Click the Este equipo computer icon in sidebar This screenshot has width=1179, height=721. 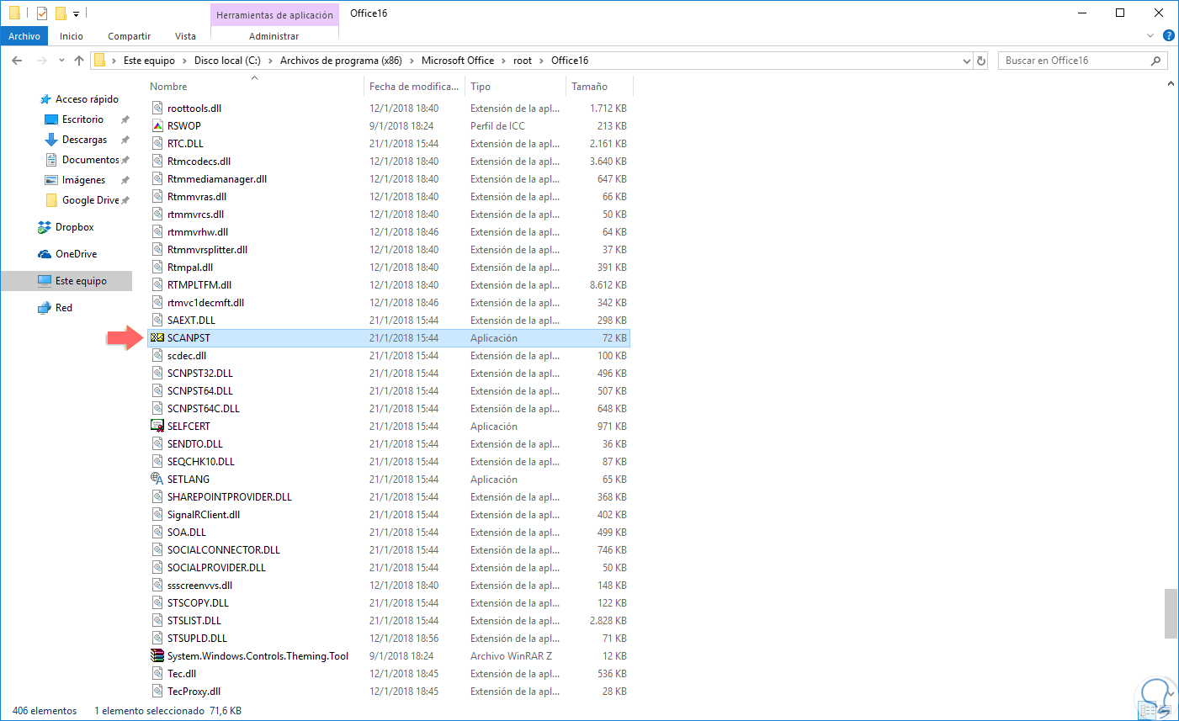[x=45, y=281]
